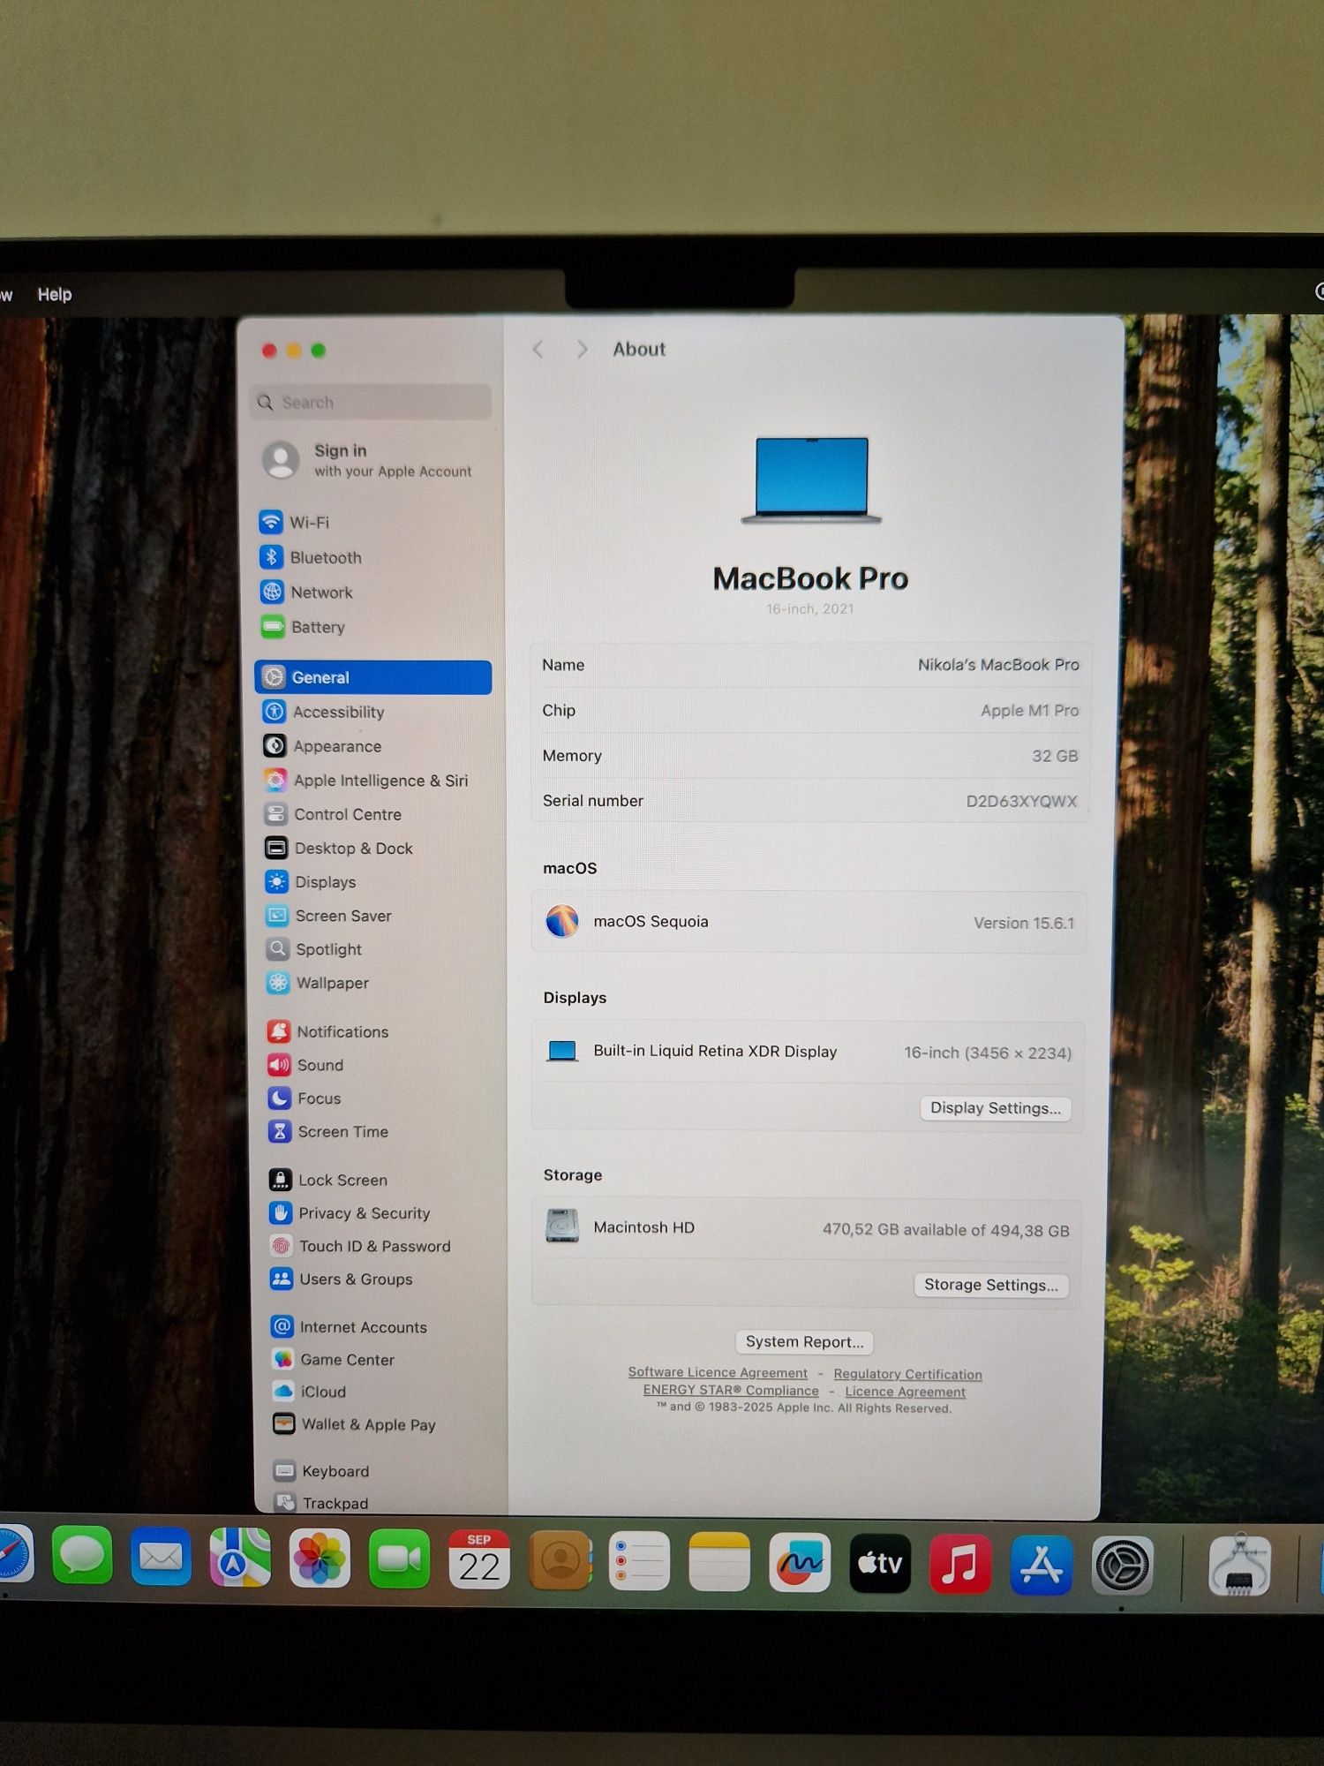This screenshot has width=1324, height=1766.
Task: Open Users & Groups settings
Action: (x=342, y=1279)
